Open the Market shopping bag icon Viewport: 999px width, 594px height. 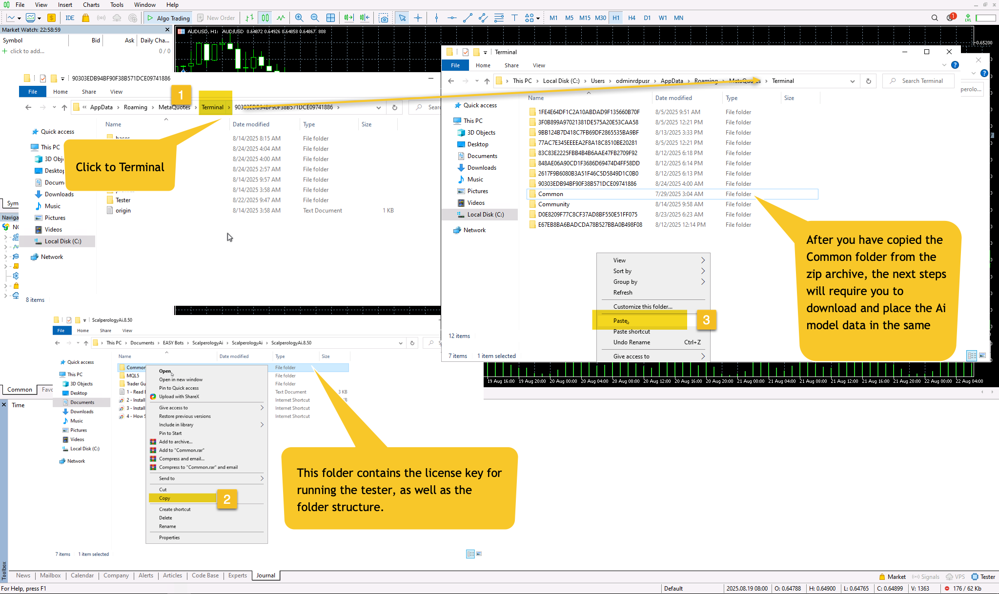click(85, 18)
